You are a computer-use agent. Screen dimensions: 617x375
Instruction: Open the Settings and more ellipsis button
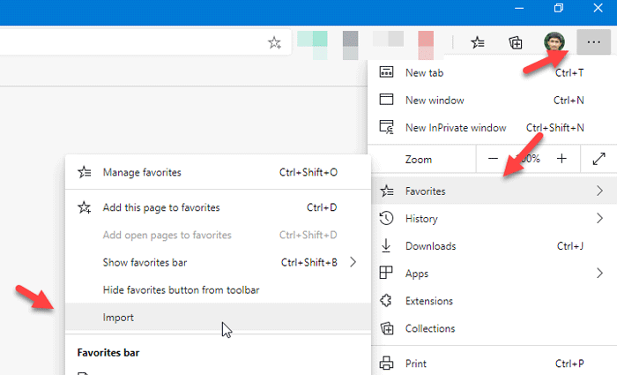pyautogui.click(x=593, y=41)
